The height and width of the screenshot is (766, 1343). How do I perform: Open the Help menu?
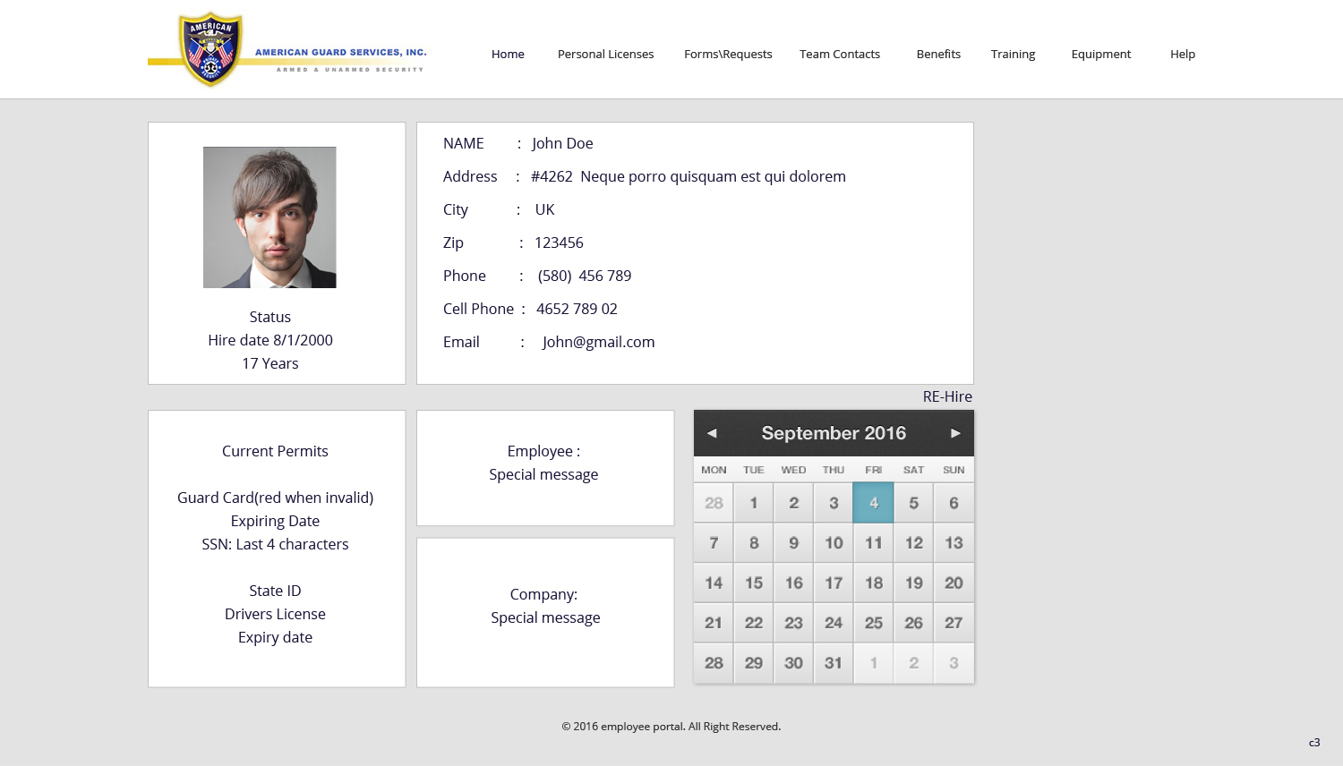(1182, 54)
